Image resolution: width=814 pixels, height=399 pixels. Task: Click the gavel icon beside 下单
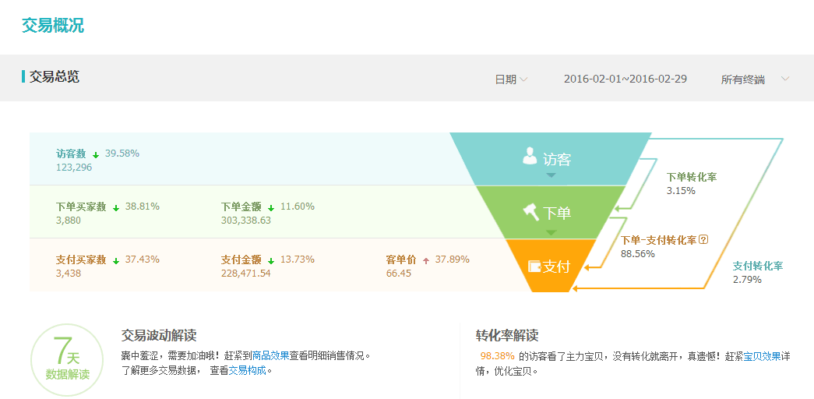click(x=530, y=211)
